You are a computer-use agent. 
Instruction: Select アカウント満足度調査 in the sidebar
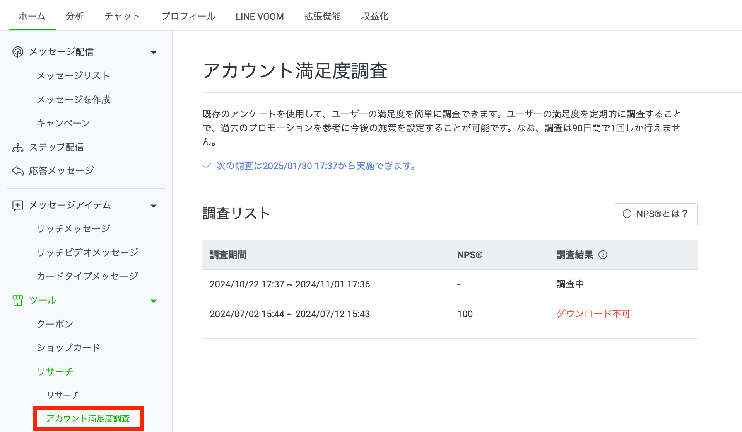(x=88, y=418)
